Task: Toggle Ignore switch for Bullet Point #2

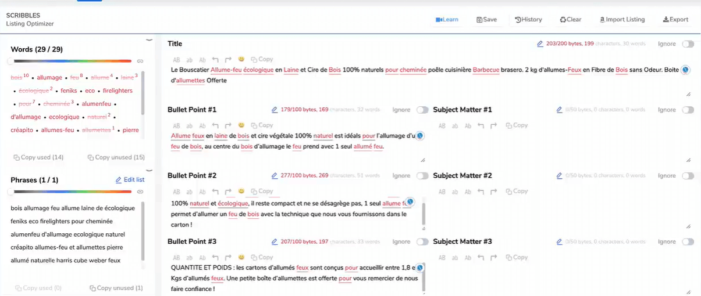Action: [x=422, y=176]
